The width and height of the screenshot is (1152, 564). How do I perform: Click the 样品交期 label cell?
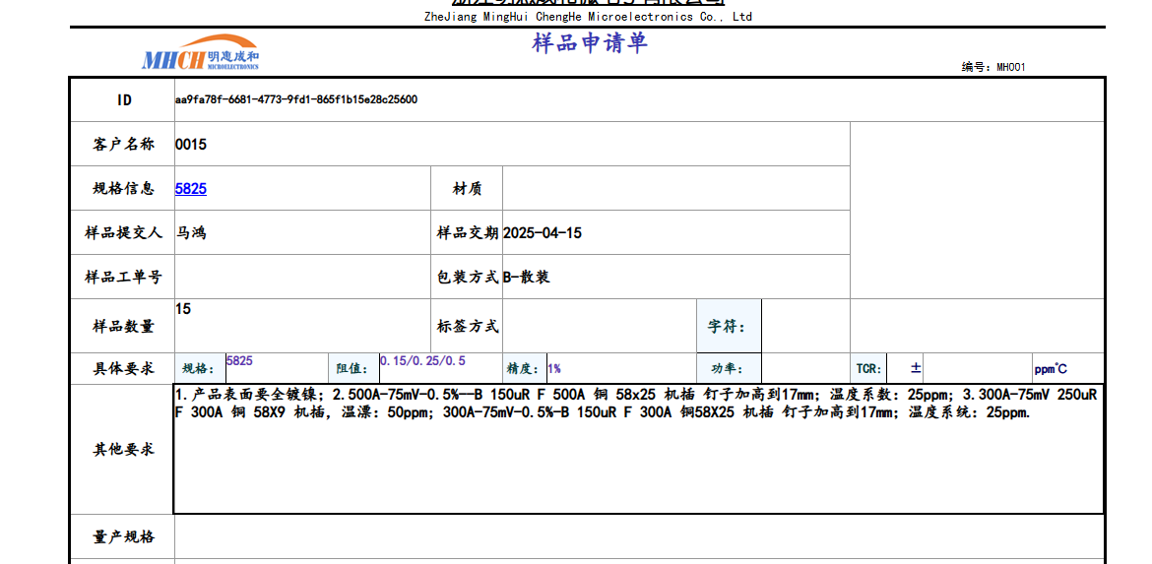[x=467, y=233]
